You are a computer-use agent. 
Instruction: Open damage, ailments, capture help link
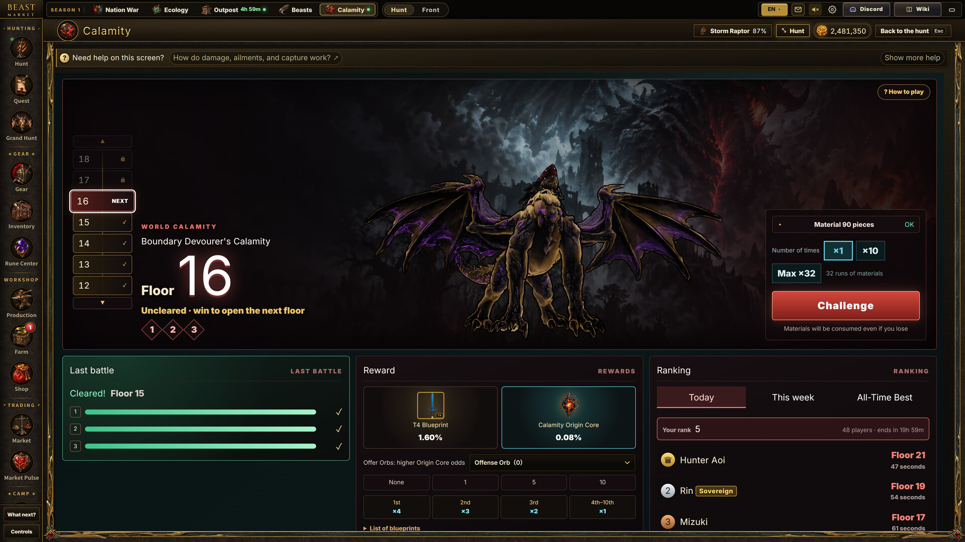pos(255,58)
